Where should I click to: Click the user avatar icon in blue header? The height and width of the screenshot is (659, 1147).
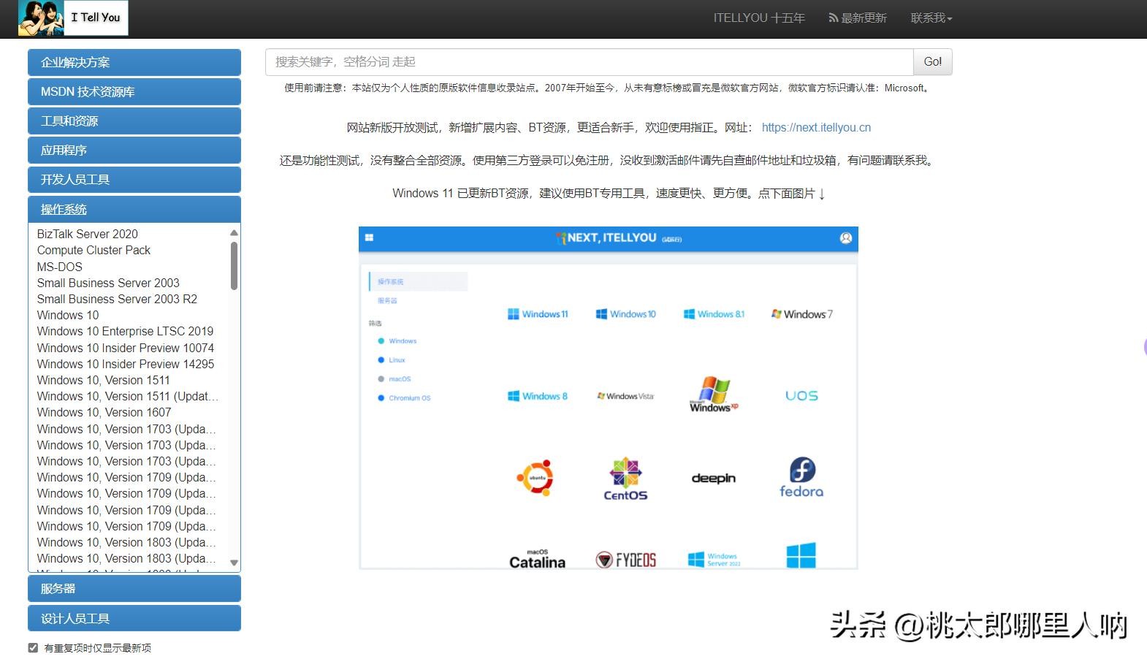(x=846, y=238)
